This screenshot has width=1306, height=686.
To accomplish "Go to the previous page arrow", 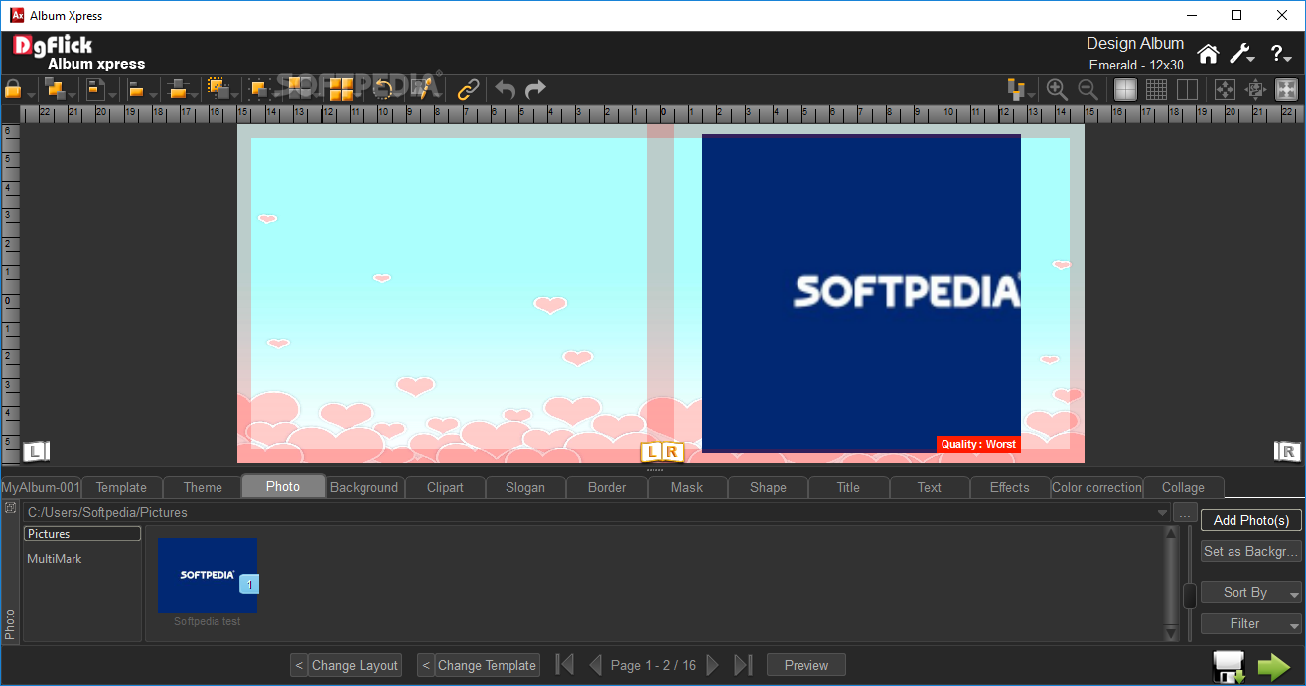I will (x=595, y=665).
